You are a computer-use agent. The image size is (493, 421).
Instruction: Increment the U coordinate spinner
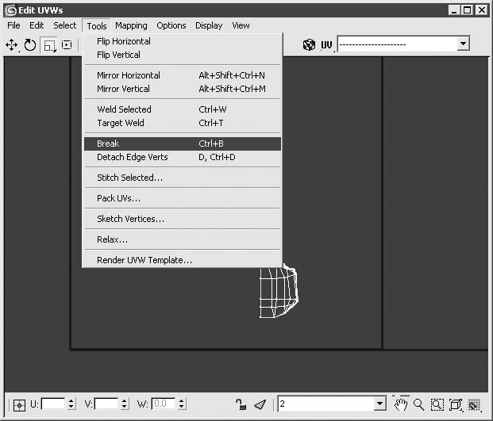(71, 401)
